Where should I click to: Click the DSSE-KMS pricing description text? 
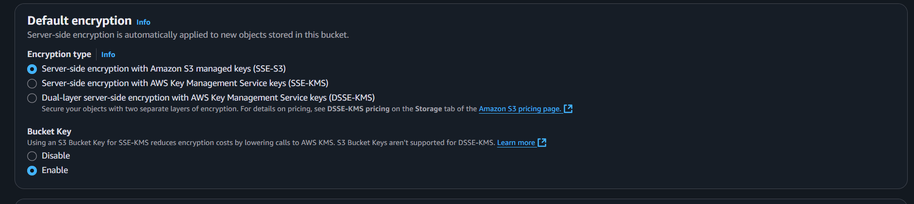point(260,109)
